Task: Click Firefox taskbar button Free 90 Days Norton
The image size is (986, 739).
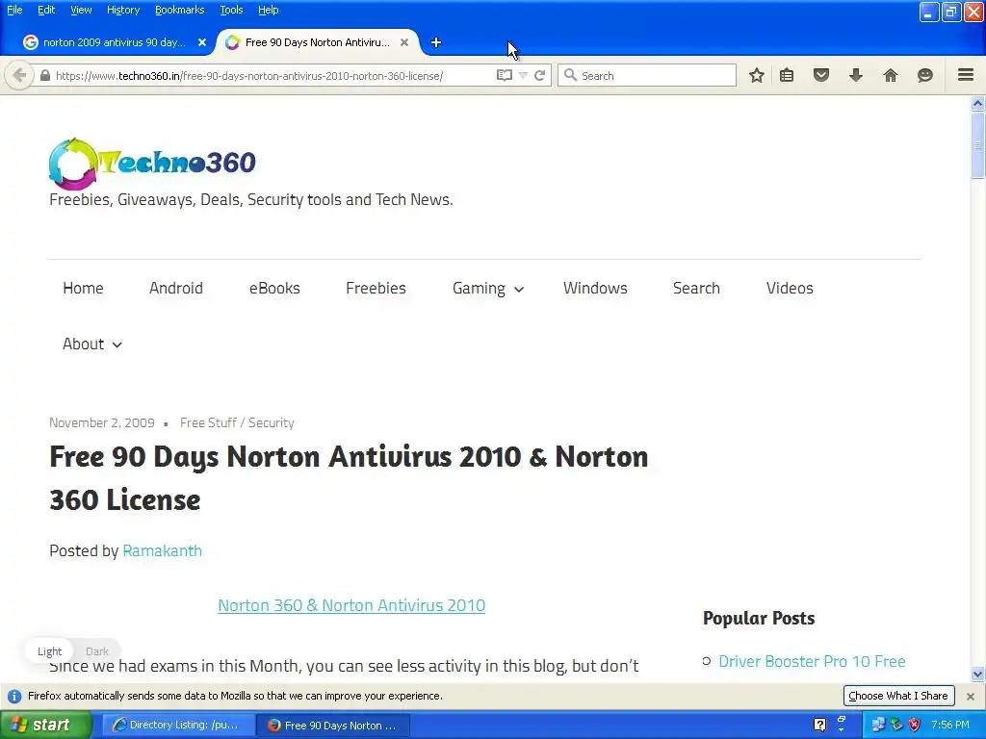Action: [x=334, y=726]
